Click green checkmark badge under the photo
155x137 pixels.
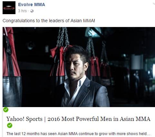tap(6, 110)
